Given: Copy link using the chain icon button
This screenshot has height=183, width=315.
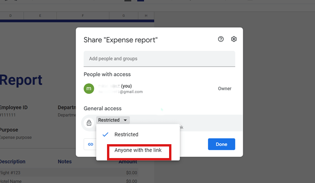Looking at the screenshot, I should (x=90, y=144).
